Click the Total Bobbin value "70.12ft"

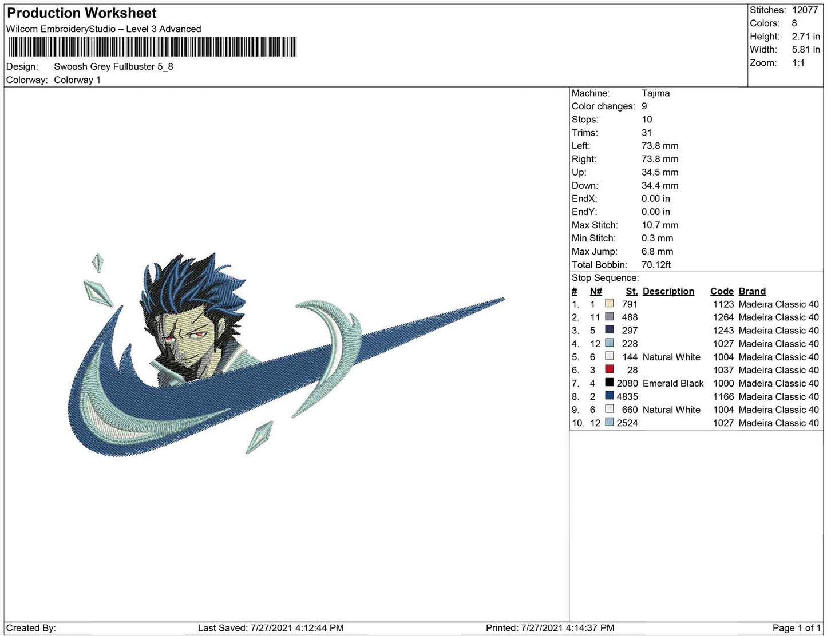pos(656,264)
